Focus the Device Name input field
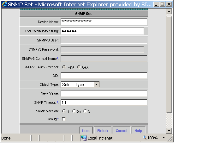 [104, 22]
